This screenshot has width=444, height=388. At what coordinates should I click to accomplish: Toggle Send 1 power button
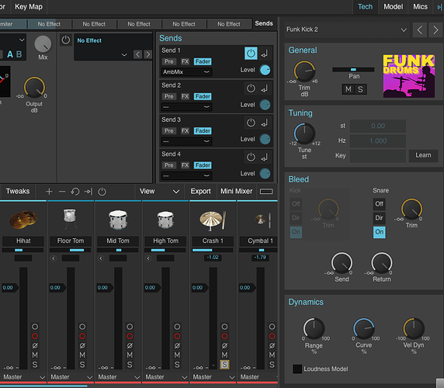pyautogui.click(x=251, y=54)
